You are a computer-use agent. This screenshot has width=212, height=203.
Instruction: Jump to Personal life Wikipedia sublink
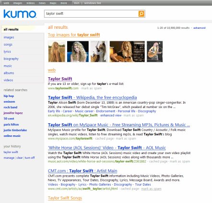pyautogui.click(x=127, y=111)
